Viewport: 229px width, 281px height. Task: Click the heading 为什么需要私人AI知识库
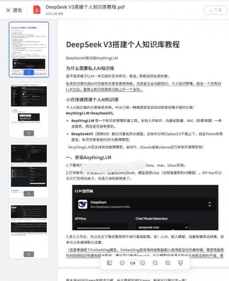pos(90,68)
